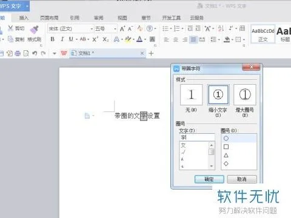Click the Undo arrow
The image size is (291, 218).
pos(35,53)
